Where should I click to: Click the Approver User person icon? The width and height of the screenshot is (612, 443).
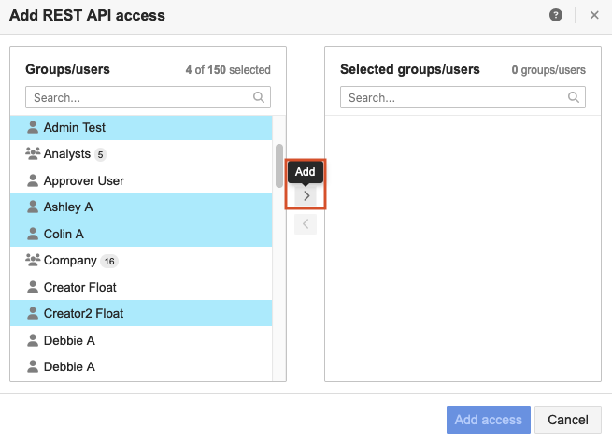tap(33, 180)
